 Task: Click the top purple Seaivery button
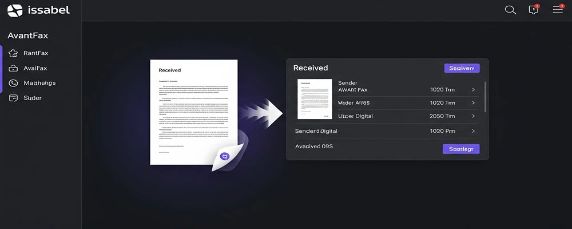point(462,68)
